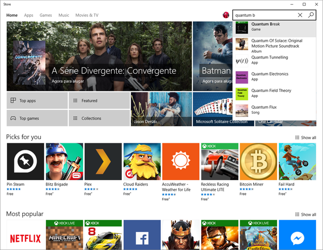The width and height of the screenshot is (323, 250).
Task: Click the Plex title text
Action: 88,184
